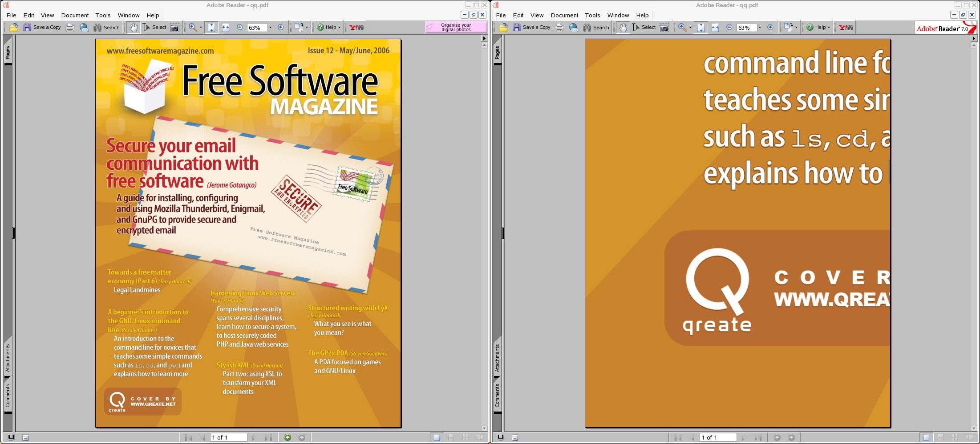Activate Snapshot camera tool in right window
This screenshot has width=980, height=444.
pos(664,28)
